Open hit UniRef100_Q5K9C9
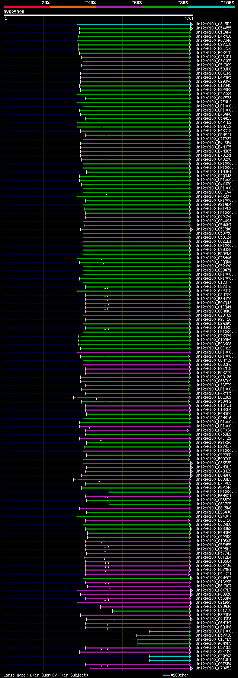 [x=213, y=65]
